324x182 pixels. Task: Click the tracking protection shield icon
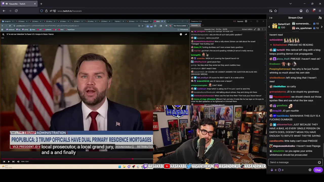pyautogui.click(x=42, y=11)
